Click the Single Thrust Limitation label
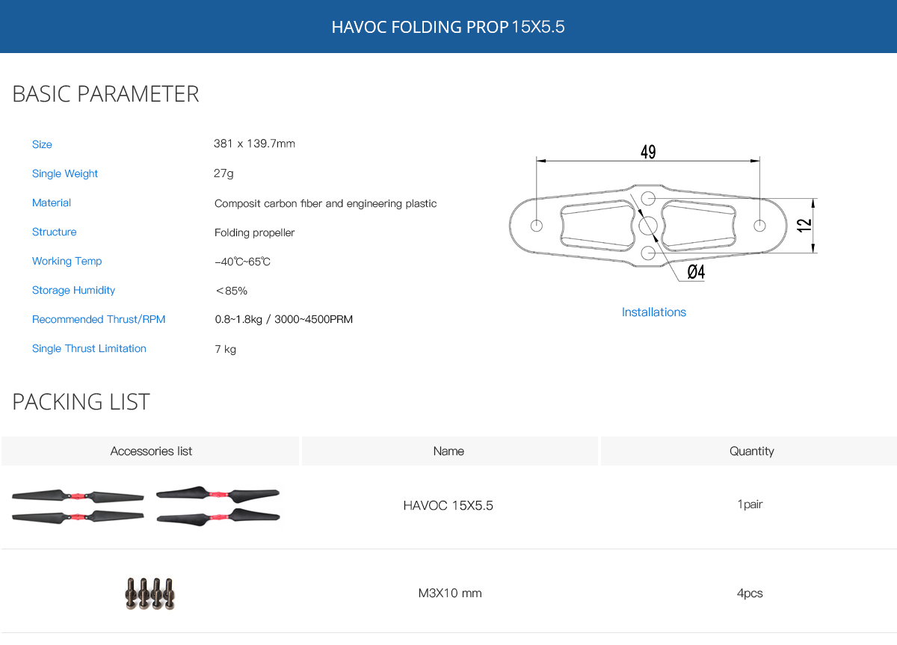 (89, 348)
